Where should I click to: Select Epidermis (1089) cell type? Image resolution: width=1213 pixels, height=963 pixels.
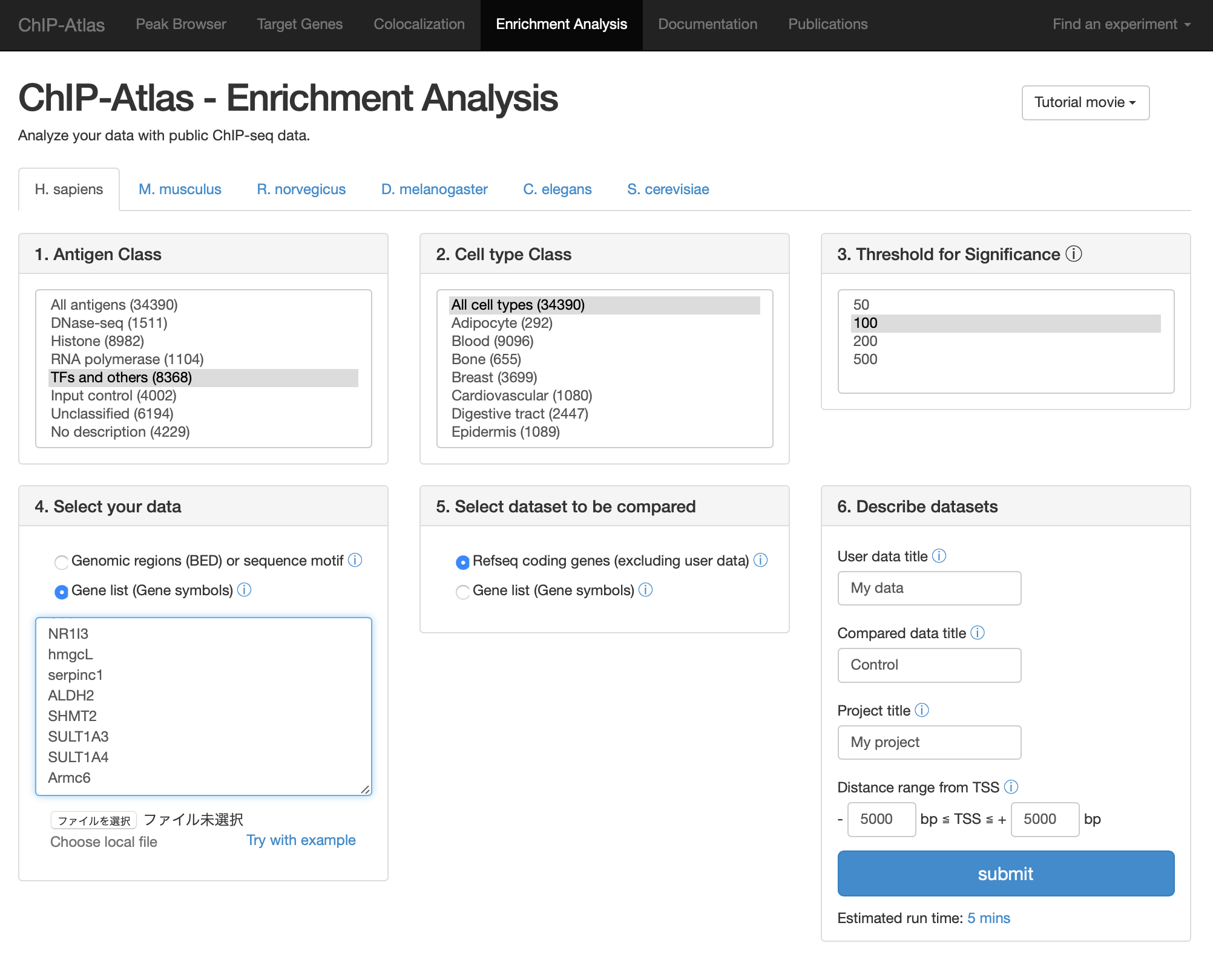click(605, 432)
